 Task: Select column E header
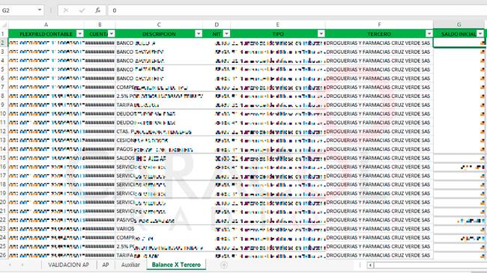click(278, 25)
